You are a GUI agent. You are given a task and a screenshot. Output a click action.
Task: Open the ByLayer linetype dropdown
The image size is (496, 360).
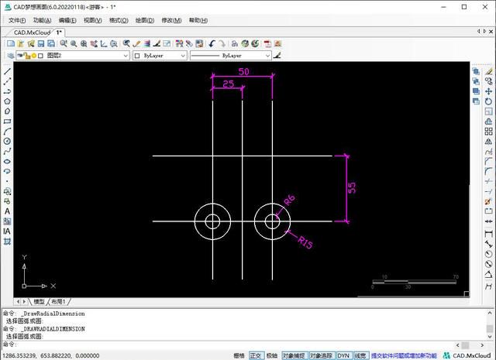(231, 56)
